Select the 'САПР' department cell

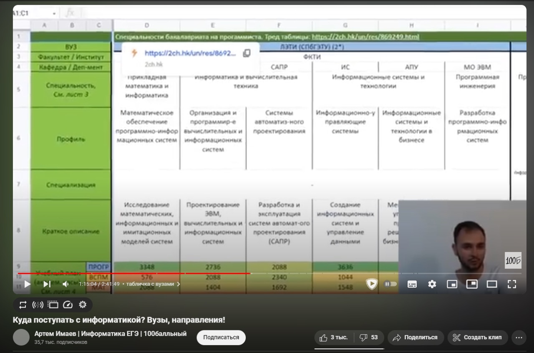point(279,67)
